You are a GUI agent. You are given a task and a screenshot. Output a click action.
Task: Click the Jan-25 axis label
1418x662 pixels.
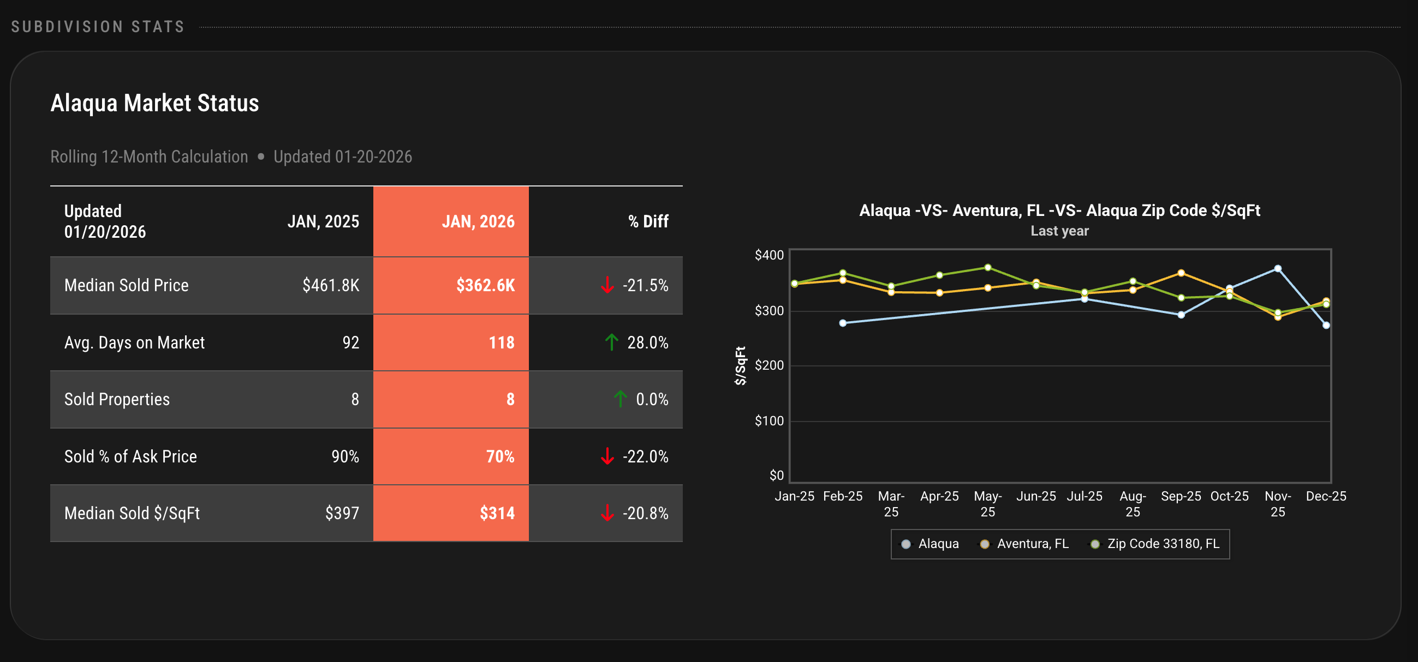(794, 496)
